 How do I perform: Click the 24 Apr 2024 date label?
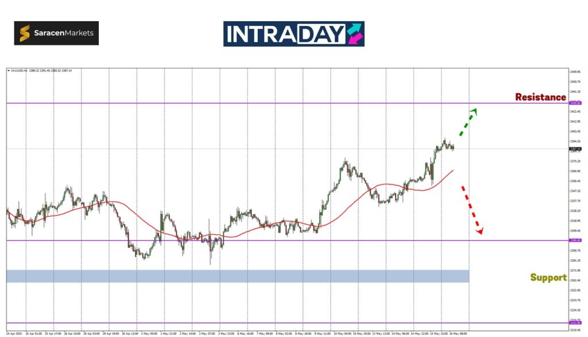point(14,332)
